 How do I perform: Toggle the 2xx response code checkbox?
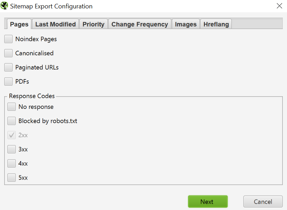[11, 135]
